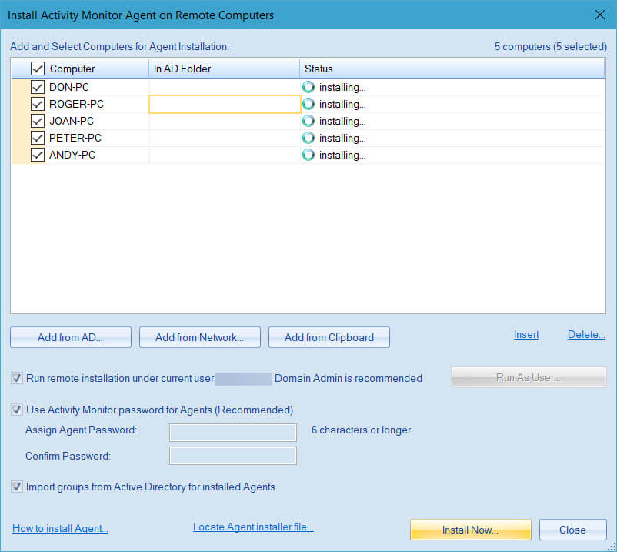The image size is (617, 552).
Task: Toggle Run remote installation under current user
Action: 17,378
